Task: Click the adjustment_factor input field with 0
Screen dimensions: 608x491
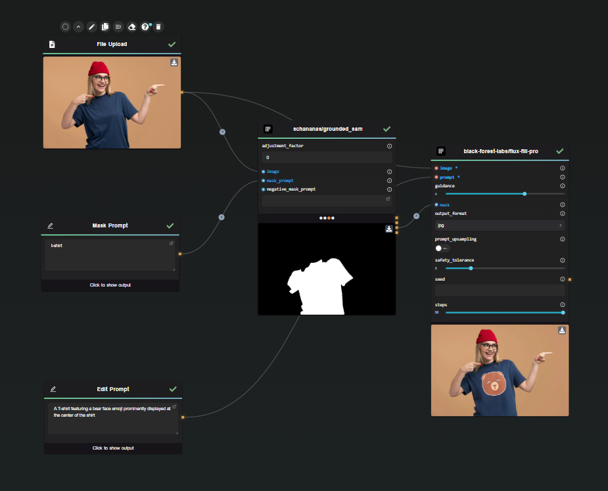Action: [x=327, y=158]
